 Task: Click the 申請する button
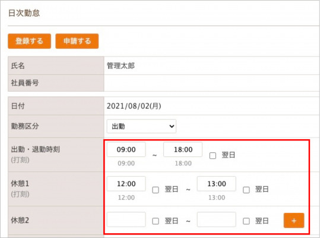click(77, 41)
